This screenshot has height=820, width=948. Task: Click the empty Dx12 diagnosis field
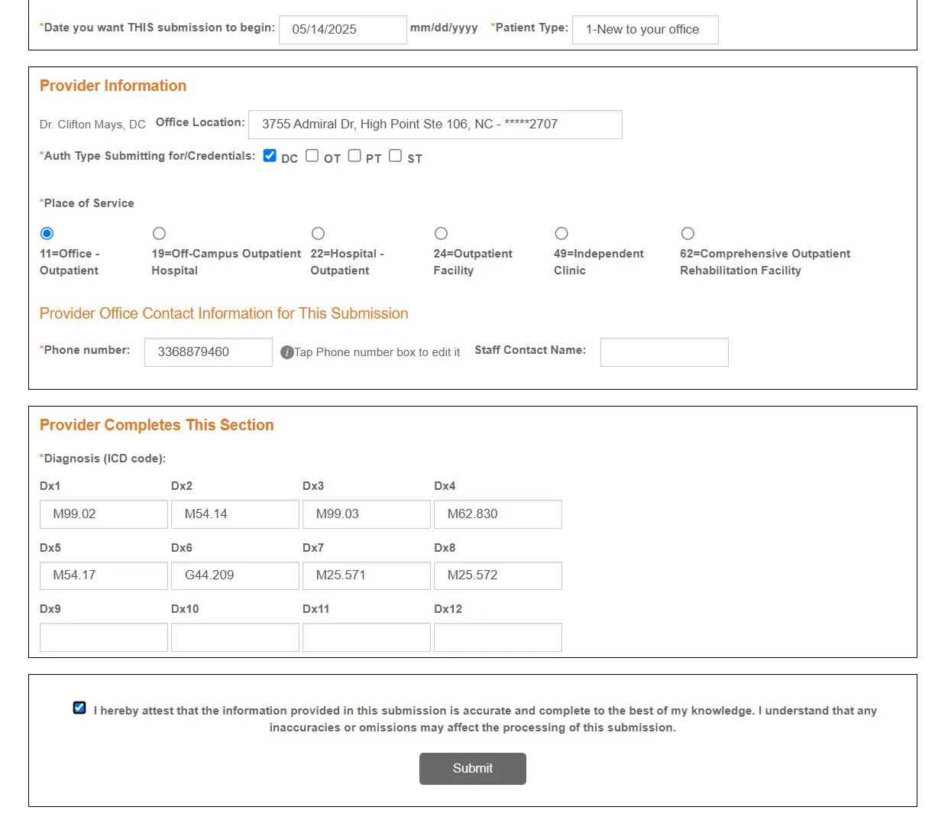pyautogui.click(x=498, y=637)
